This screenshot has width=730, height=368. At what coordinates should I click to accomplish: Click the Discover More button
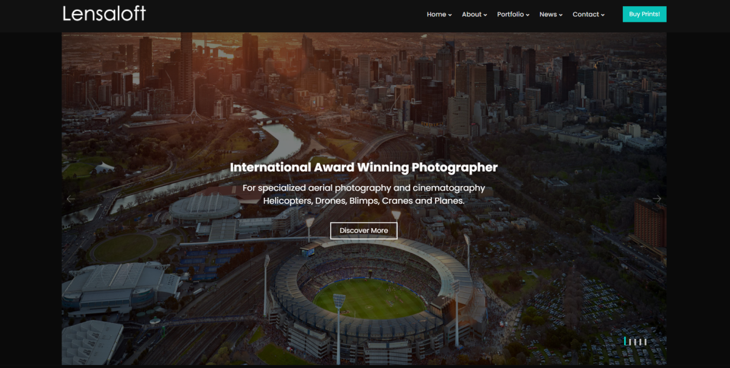(x=364, y=231)
